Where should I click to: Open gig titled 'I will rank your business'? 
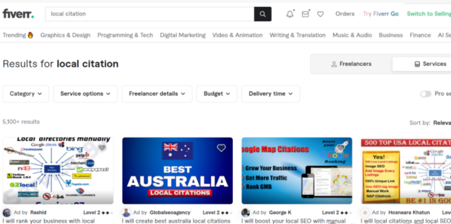(x=48, y=221)
